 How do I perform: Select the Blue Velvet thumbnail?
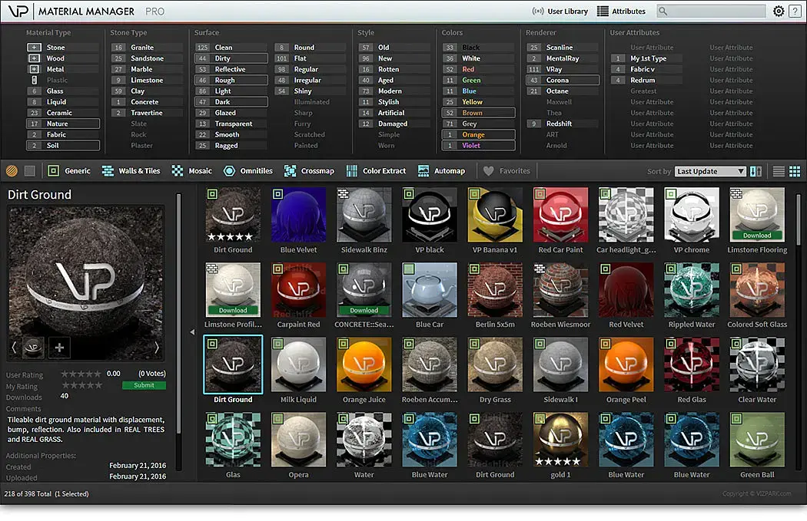point(298,215)
